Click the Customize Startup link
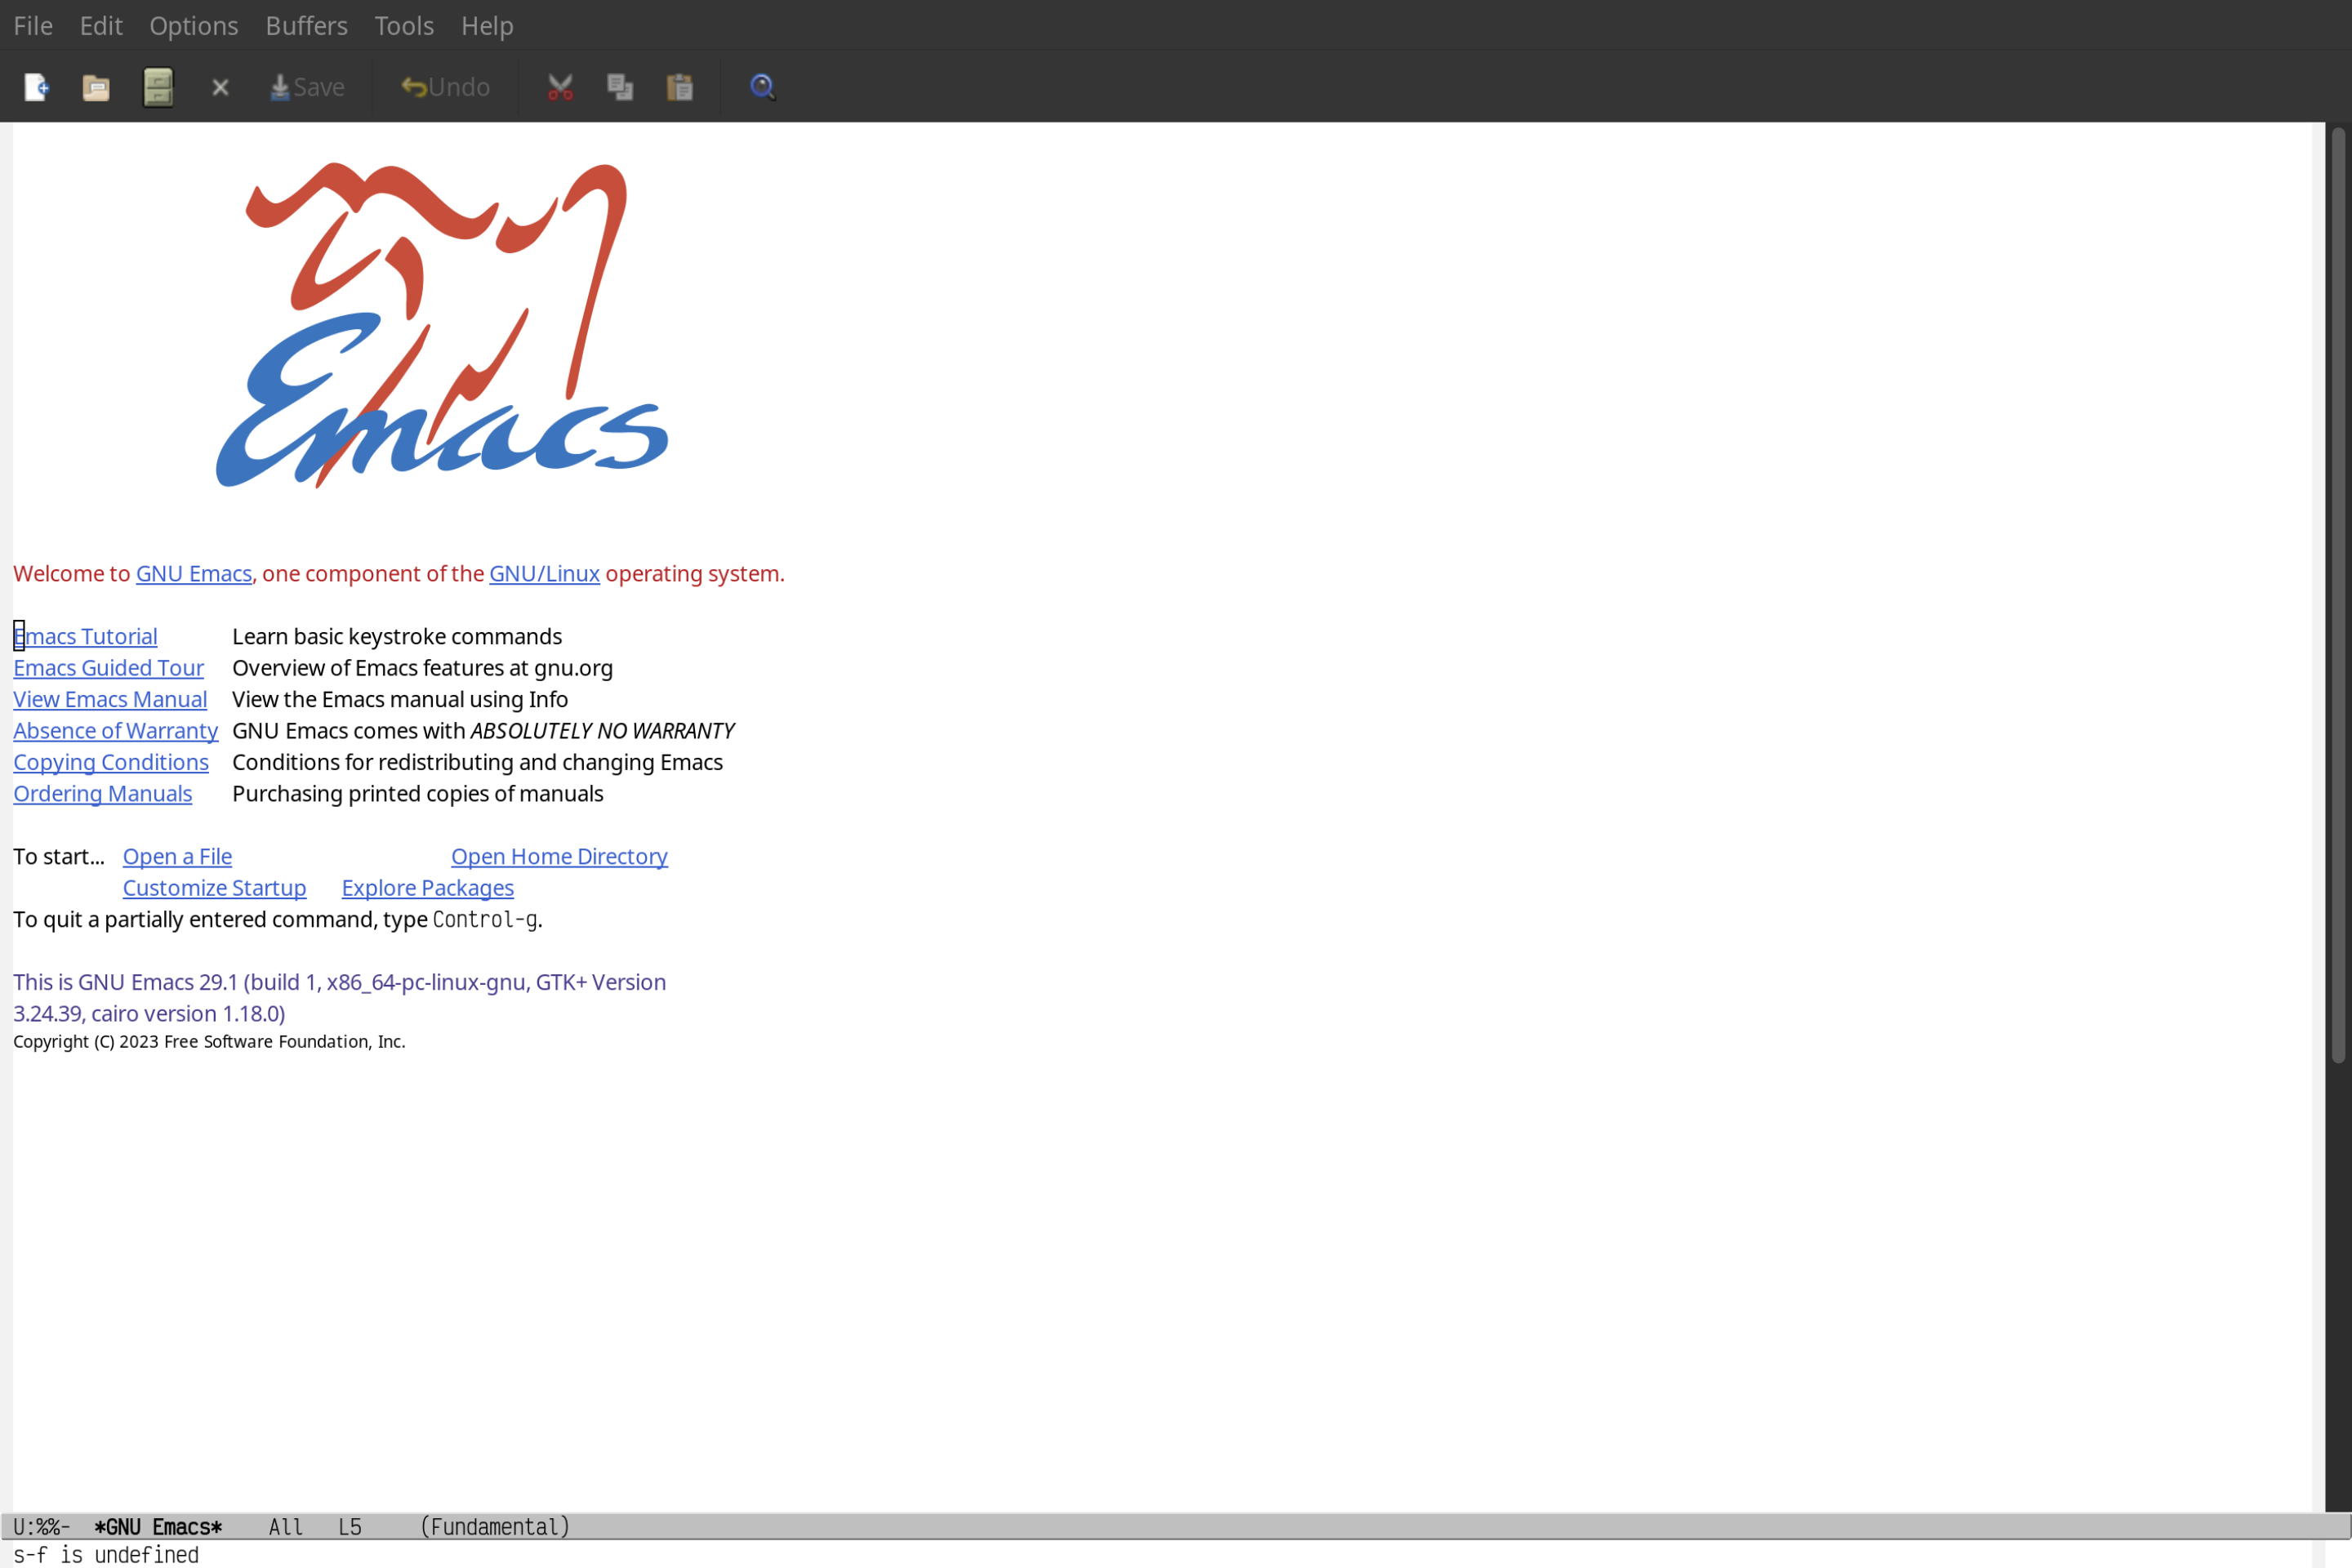The image size is (2352, 1568). point(213,887)
